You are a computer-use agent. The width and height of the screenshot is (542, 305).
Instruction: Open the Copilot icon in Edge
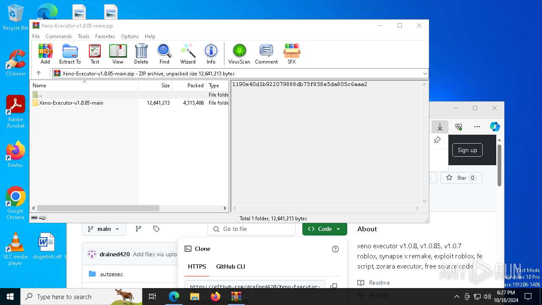coord(495,127)
